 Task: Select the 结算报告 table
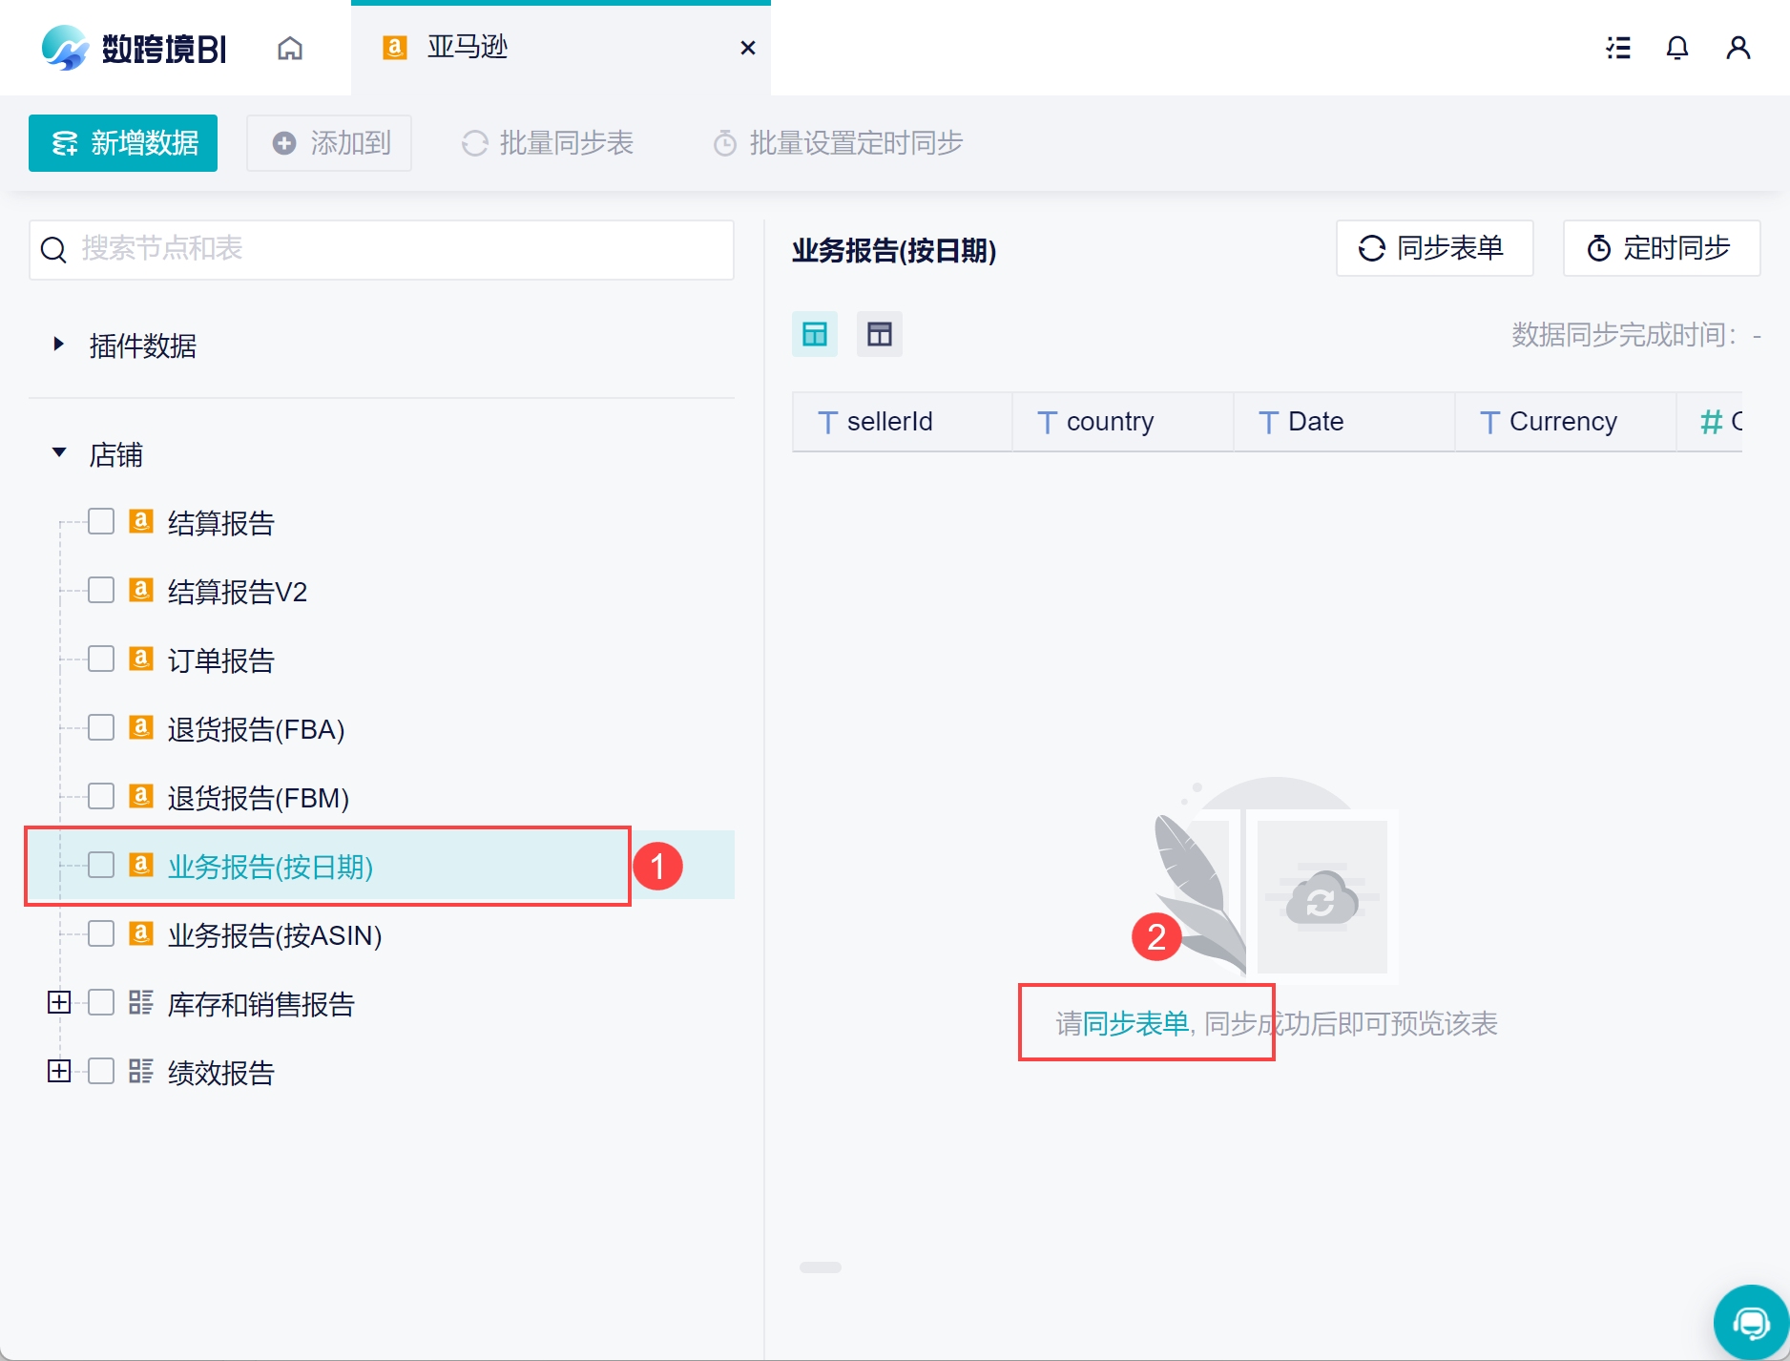point(221,523)
